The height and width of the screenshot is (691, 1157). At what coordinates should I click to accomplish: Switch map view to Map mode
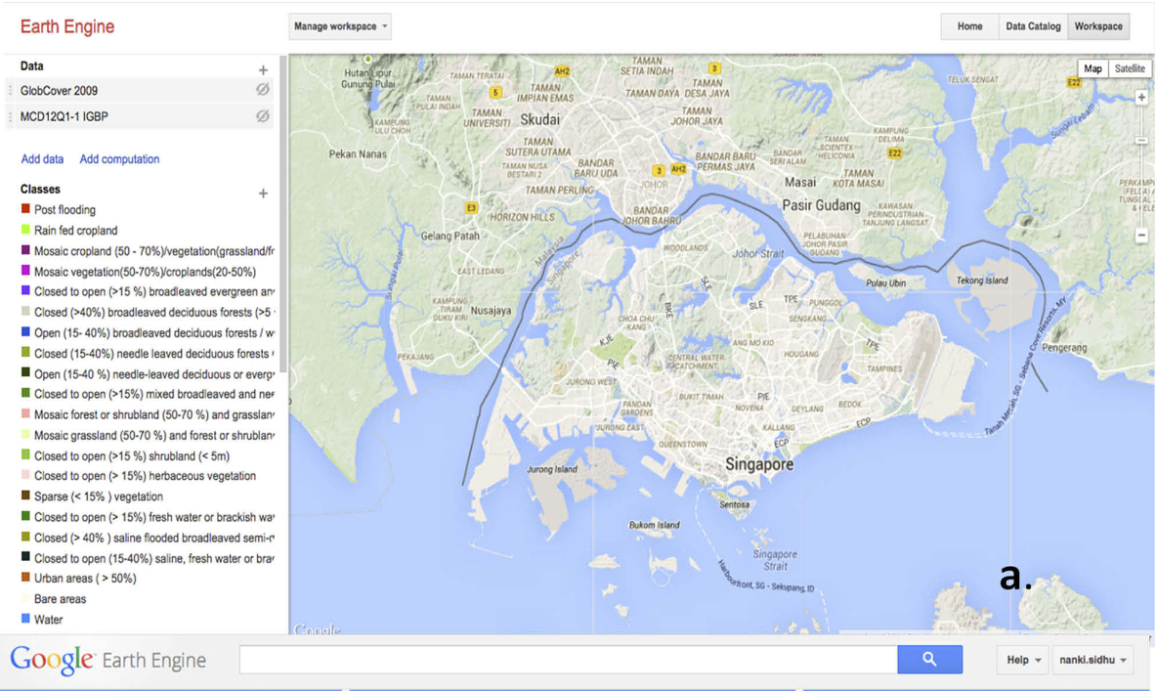(x=1093, y=68)
